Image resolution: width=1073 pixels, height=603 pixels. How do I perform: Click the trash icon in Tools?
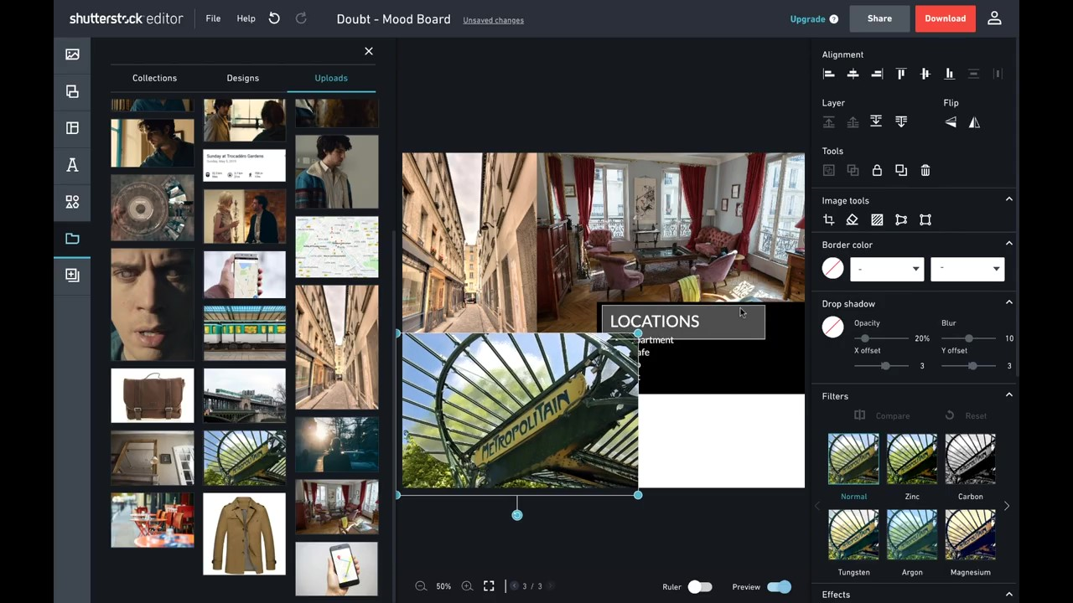pos(925,170)
